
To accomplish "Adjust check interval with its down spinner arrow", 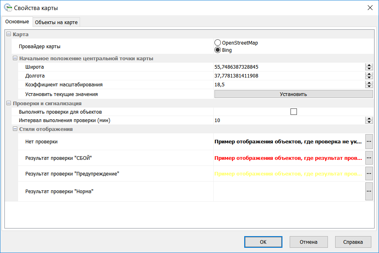I will [369, 122].
